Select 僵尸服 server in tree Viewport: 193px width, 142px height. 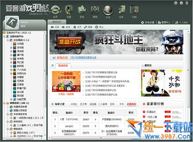tap(19, 55)
